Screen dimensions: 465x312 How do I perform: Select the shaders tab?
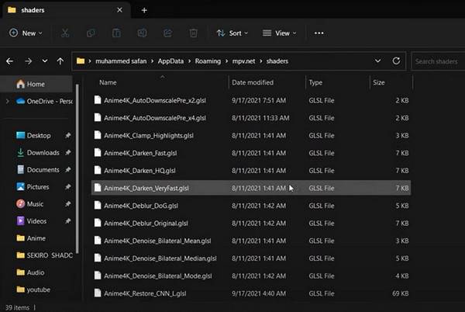point(65,10)
